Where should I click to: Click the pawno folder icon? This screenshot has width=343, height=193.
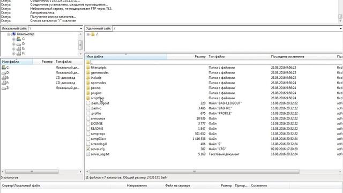(x=88, y=88)
